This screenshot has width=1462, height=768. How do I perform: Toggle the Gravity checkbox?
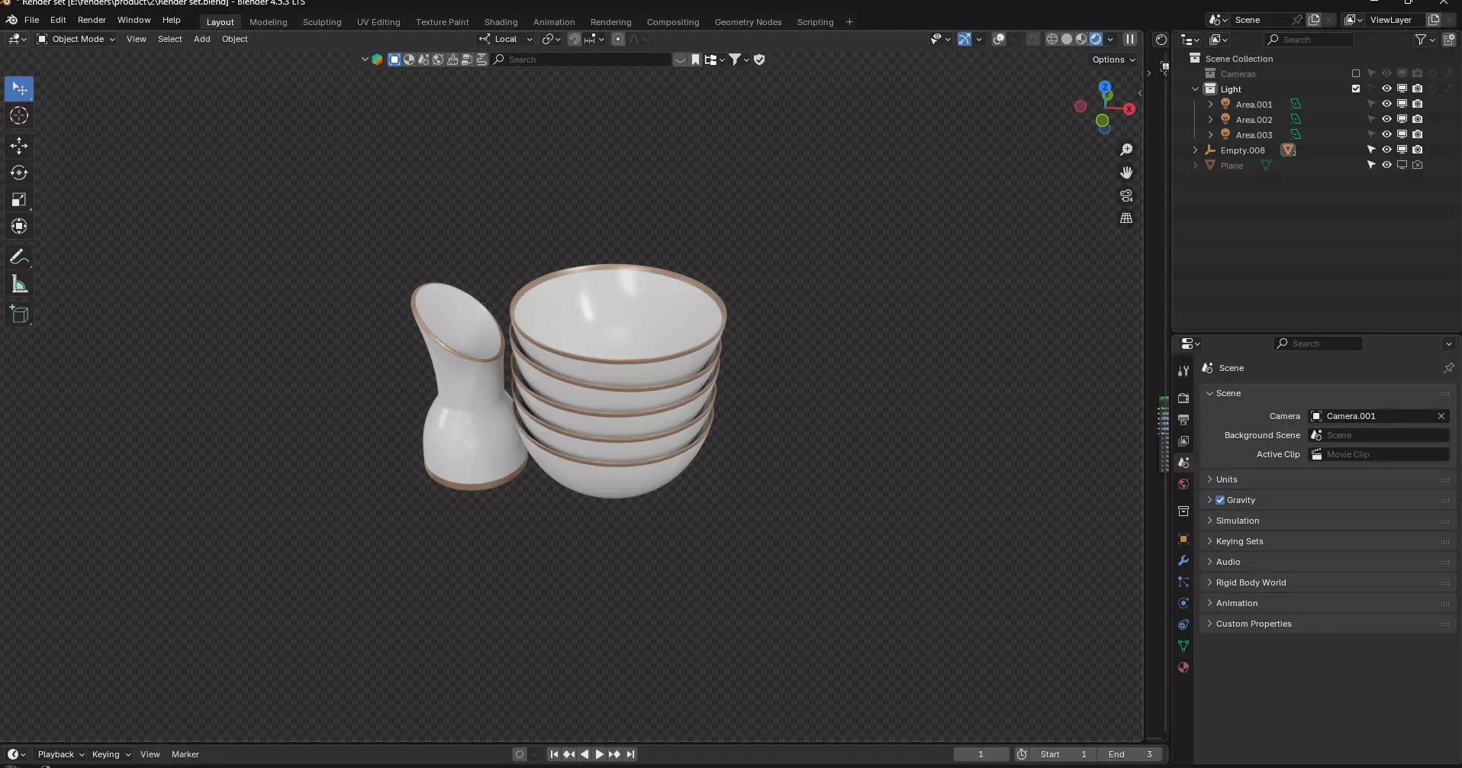pyautogui.click(x=1220, y=500)
